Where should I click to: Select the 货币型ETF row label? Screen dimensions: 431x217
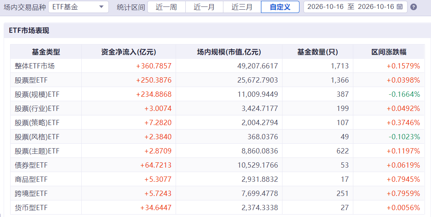point(31,208)
